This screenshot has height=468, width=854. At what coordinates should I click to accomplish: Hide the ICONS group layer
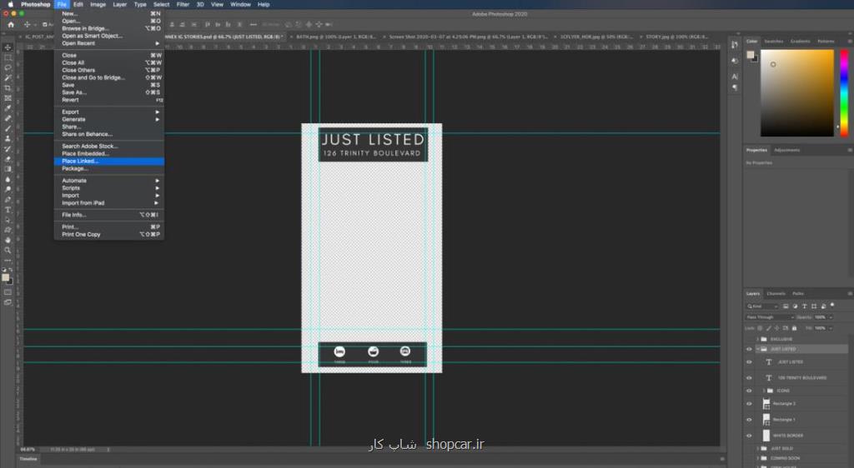[x=749, y=391]
